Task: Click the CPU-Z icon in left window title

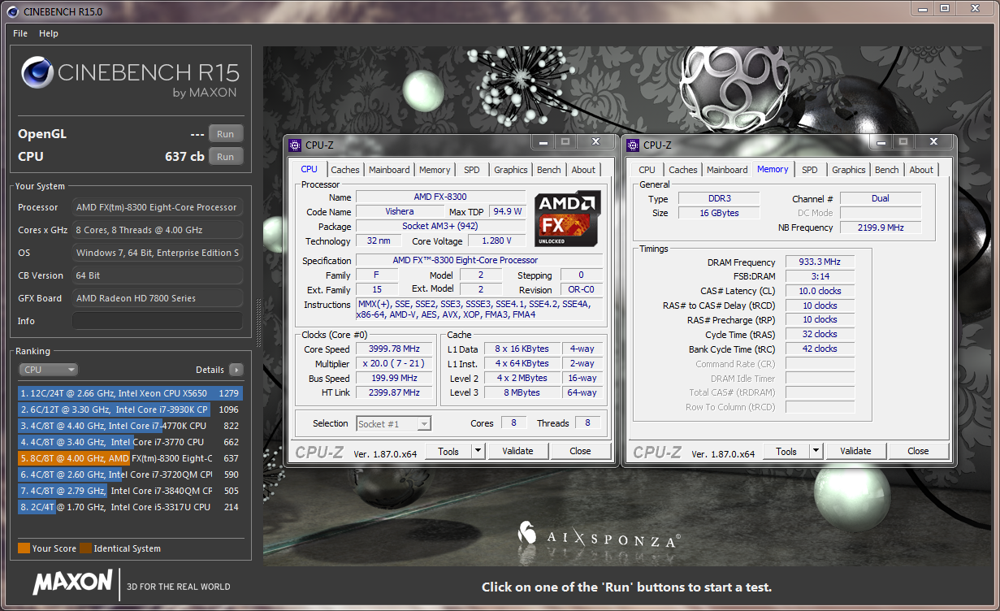Action: point(296,145)
